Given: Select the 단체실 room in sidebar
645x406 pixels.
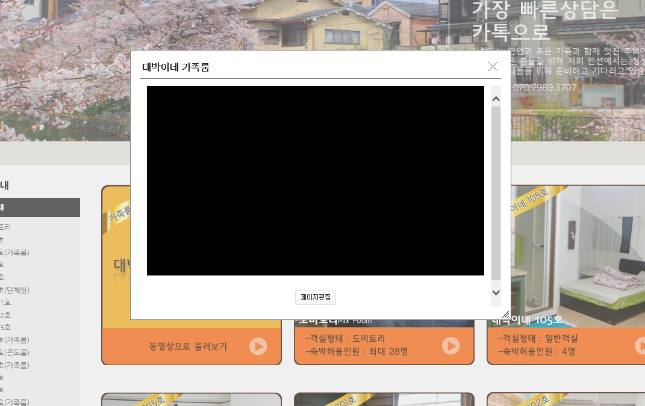Looking at the screenshot, I should (14, 290).
